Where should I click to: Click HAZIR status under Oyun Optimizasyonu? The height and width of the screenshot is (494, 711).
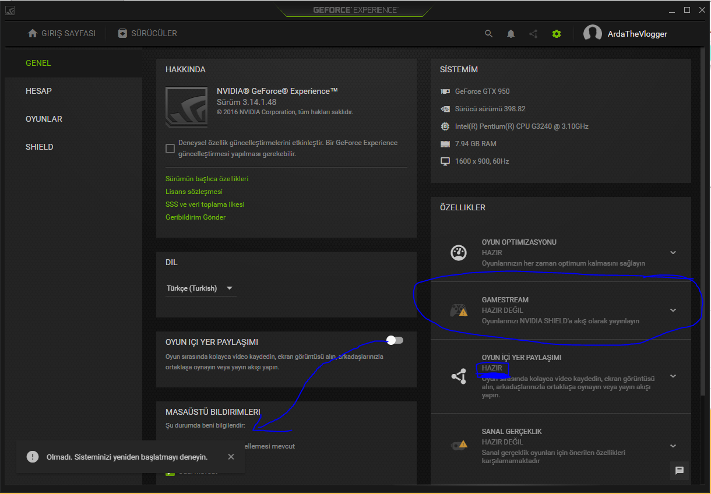coord(492,253)
